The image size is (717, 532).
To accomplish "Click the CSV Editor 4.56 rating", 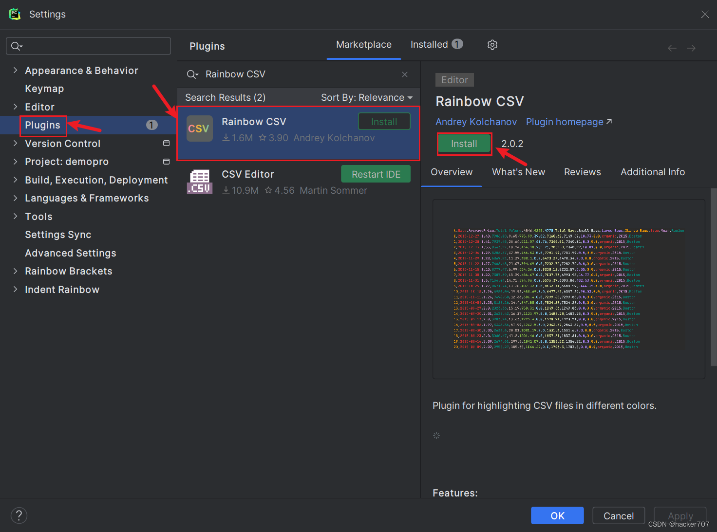I will 280,190.
